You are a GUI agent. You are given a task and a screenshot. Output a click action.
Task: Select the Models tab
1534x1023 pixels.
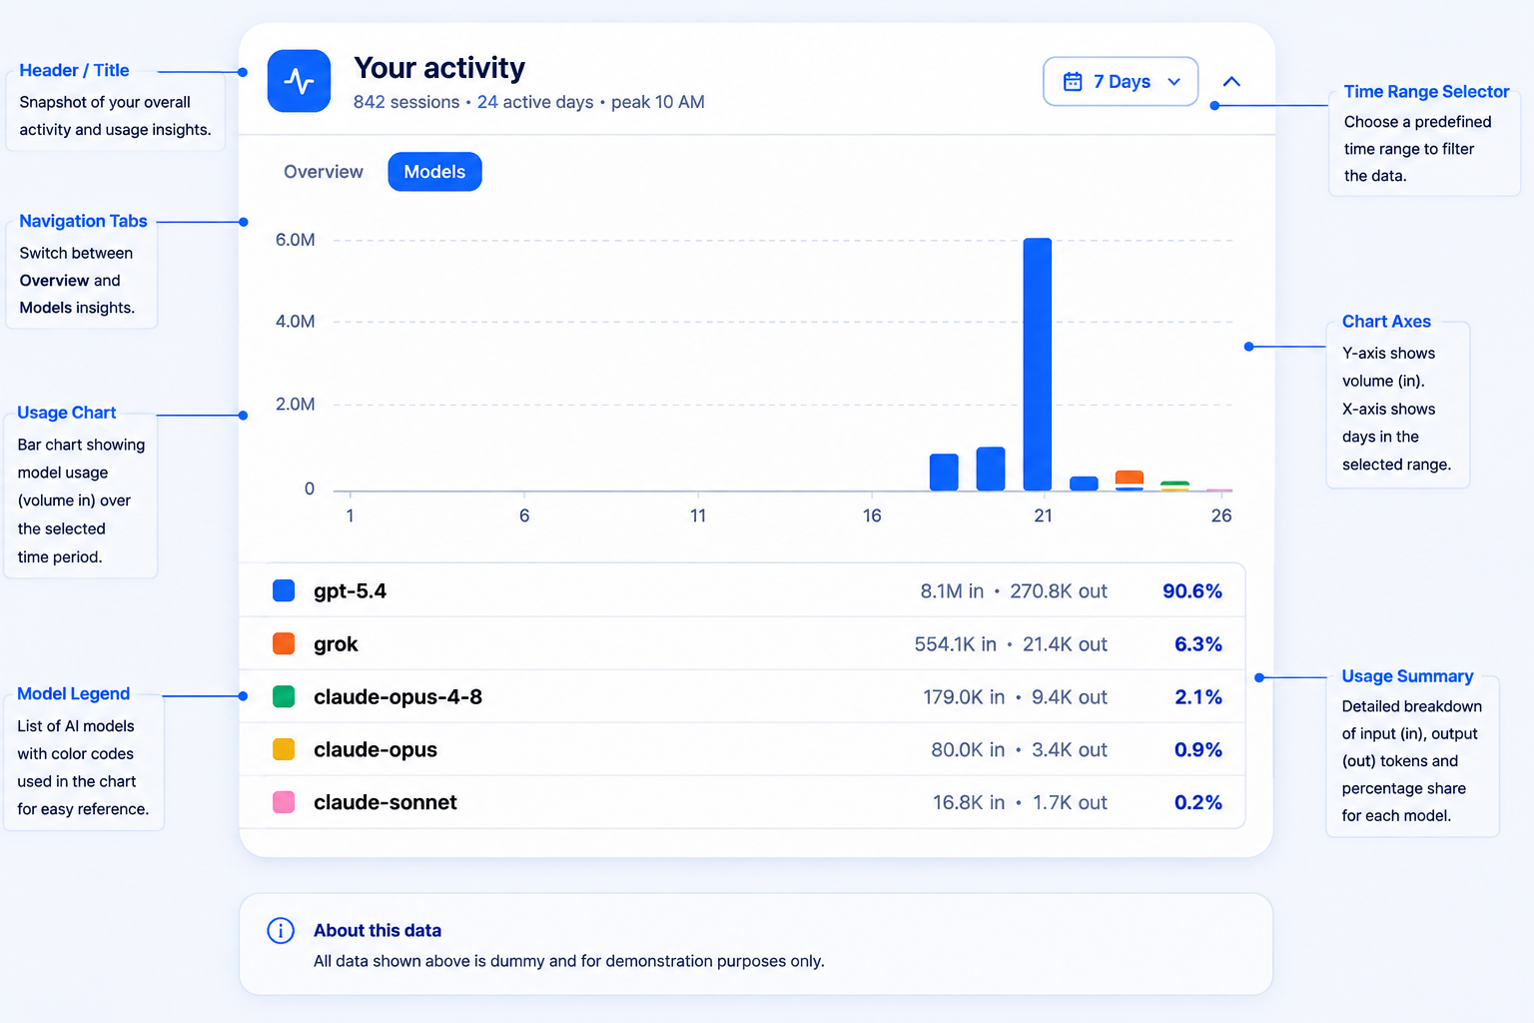point(434,172)
